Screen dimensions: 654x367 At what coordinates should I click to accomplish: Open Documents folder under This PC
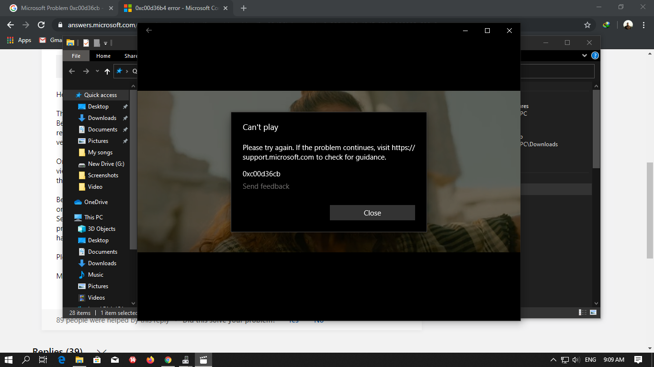tap(102, 252)
